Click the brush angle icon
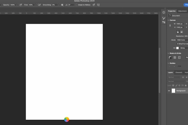The height and width of the screenshot is (125, 188). point(66,5)
